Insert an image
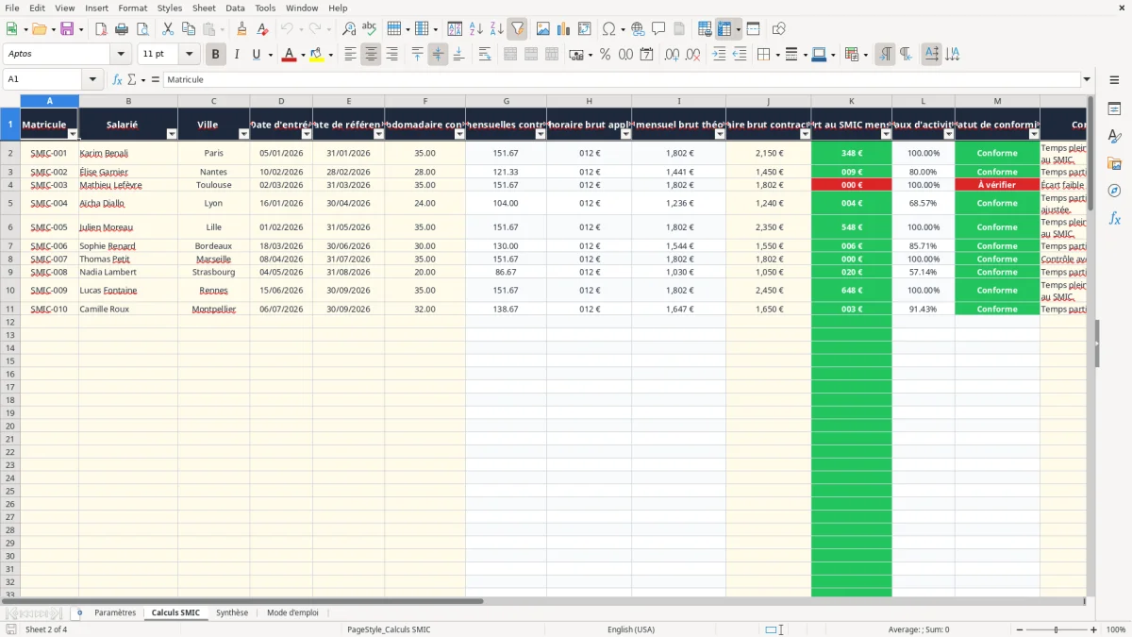The height and width of the screenshot is (637, 1132). click(543, 29)
